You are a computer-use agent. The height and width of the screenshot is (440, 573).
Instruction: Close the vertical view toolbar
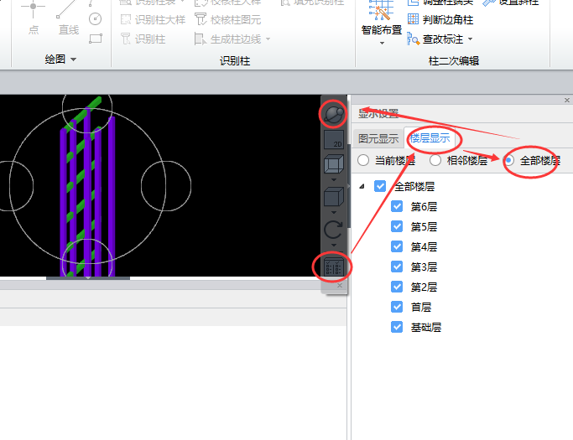340,285
